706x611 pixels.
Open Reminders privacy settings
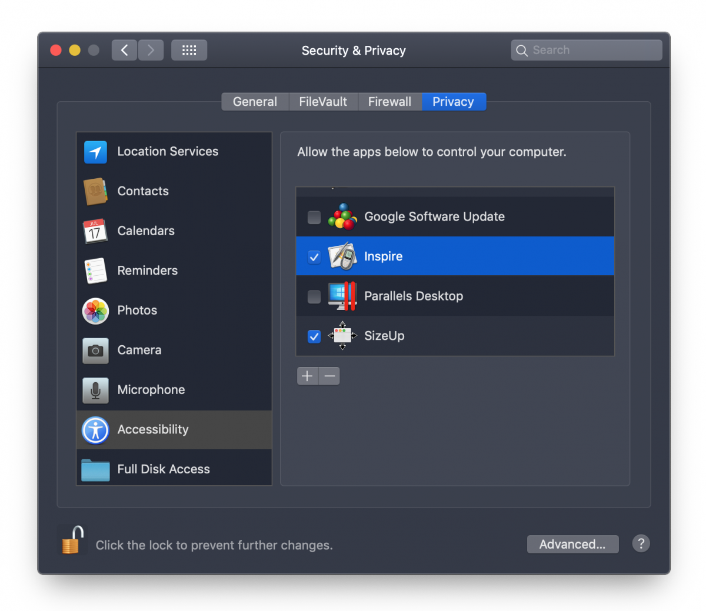[95, 271]
